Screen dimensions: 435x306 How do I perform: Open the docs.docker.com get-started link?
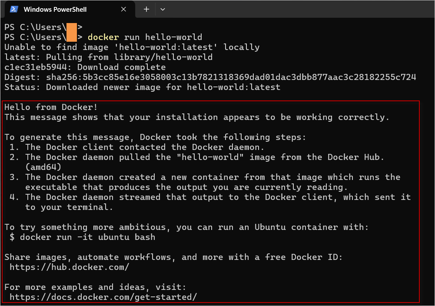[x=103, y=297]
